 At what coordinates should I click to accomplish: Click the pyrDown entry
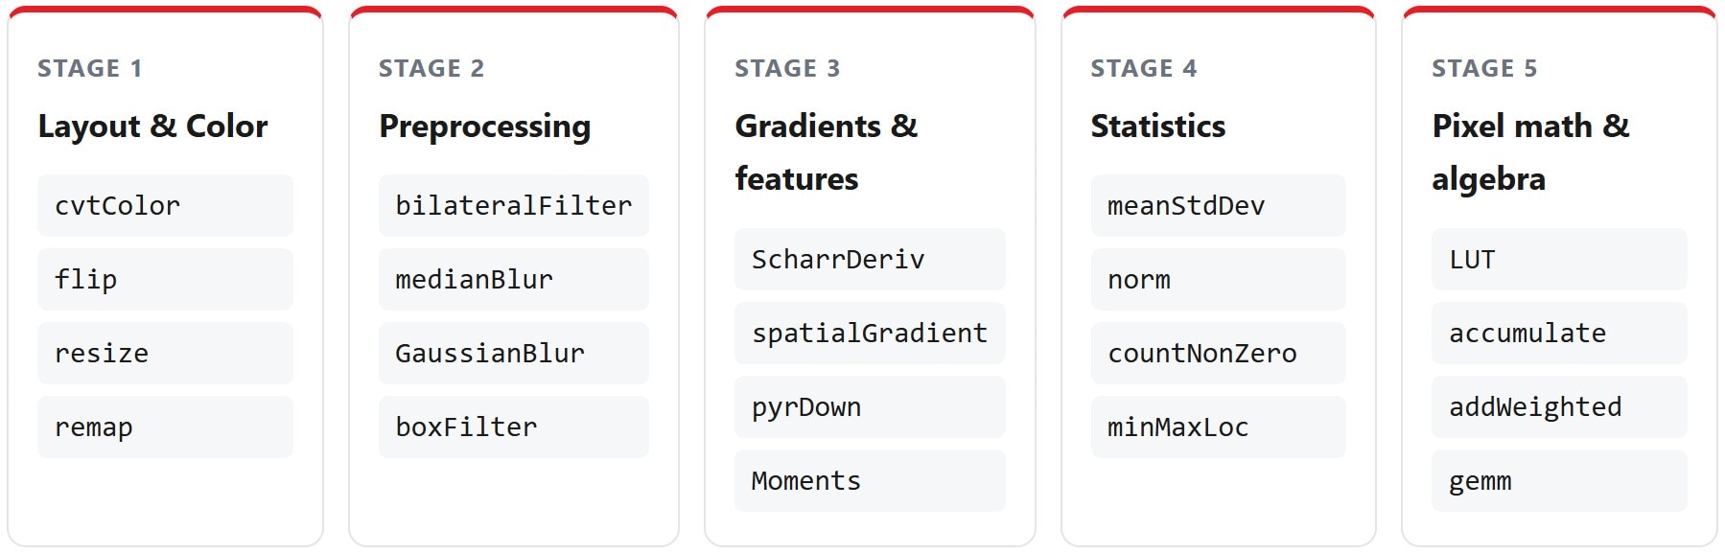pyautogui.click(x=870, y=406)
